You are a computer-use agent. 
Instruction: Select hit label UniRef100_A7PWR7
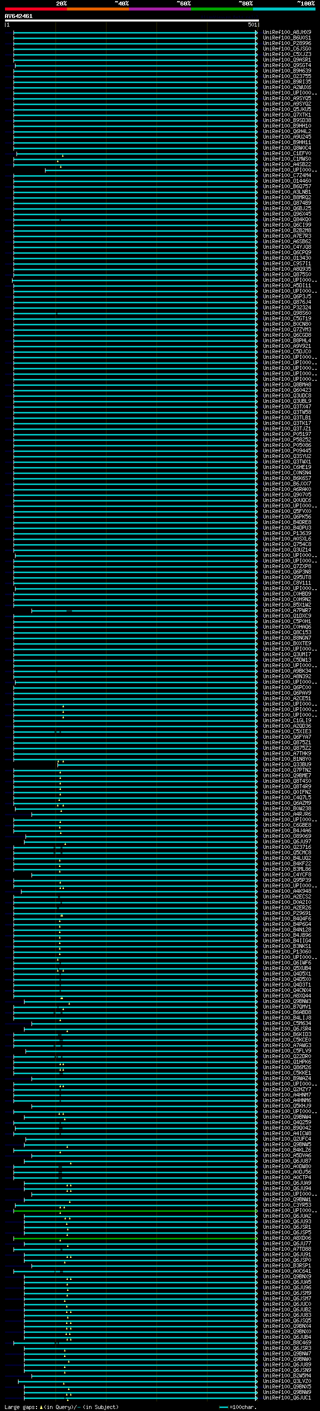tap(287, 610)
